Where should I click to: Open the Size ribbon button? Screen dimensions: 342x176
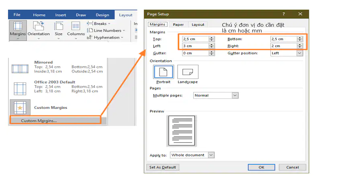(x=58, y=30)
